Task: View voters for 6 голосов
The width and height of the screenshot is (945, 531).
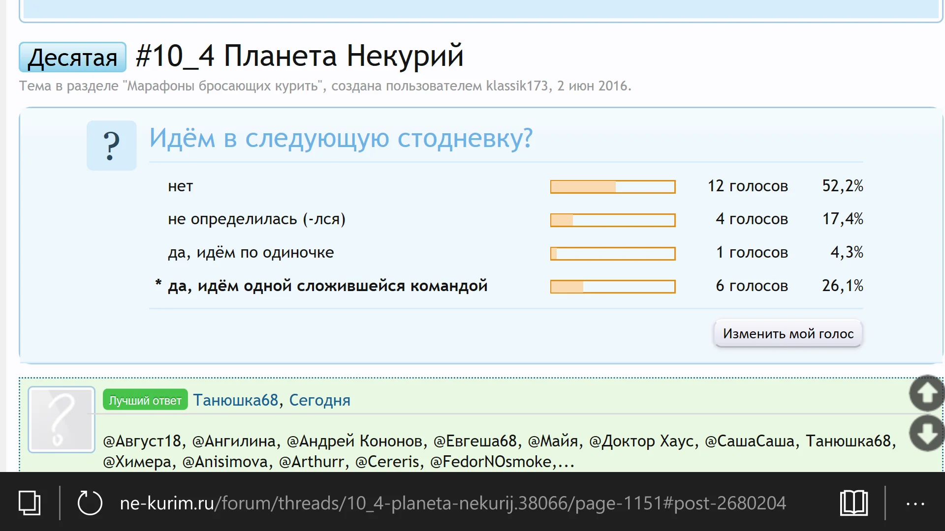Action: click(751, 286)
